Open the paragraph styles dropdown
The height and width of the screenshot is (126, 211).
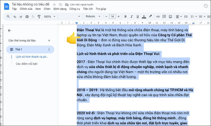pyautogui.click(x=70, y=16)
